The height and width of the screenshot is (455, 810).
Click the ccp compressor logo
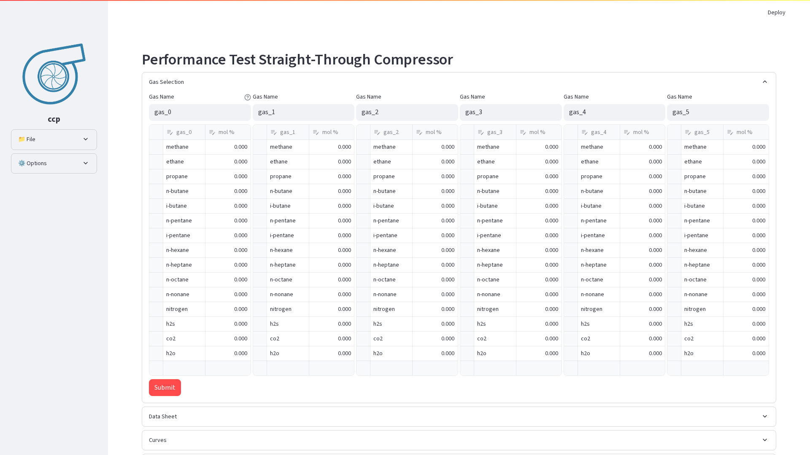(54, 74)
